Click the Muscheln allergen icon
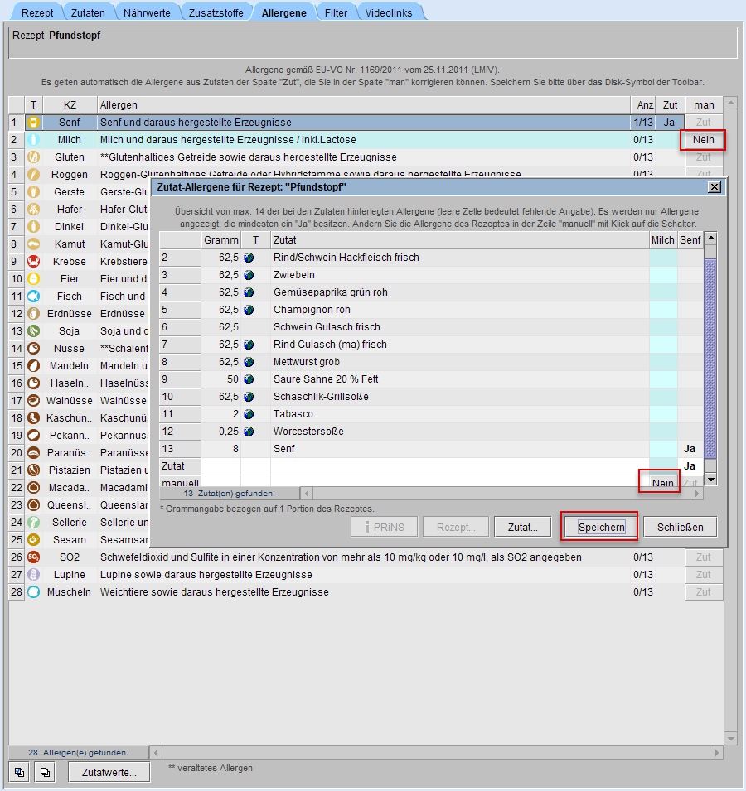The width and height of the screenshot is (746, 791). [x=34, y=592]
